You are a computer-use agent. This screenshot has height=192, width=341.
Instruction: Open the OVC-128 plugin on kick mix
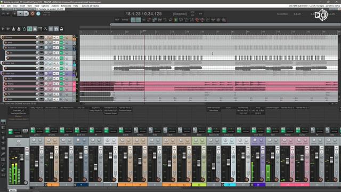coord(81,108)
